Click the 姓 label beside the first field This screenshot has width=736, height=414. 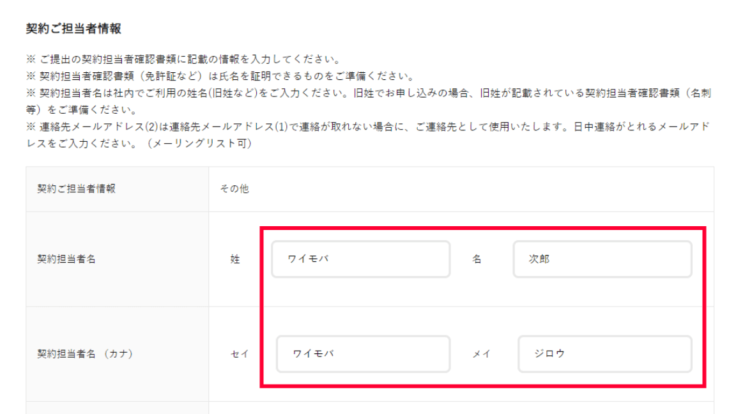coord(235,259)
